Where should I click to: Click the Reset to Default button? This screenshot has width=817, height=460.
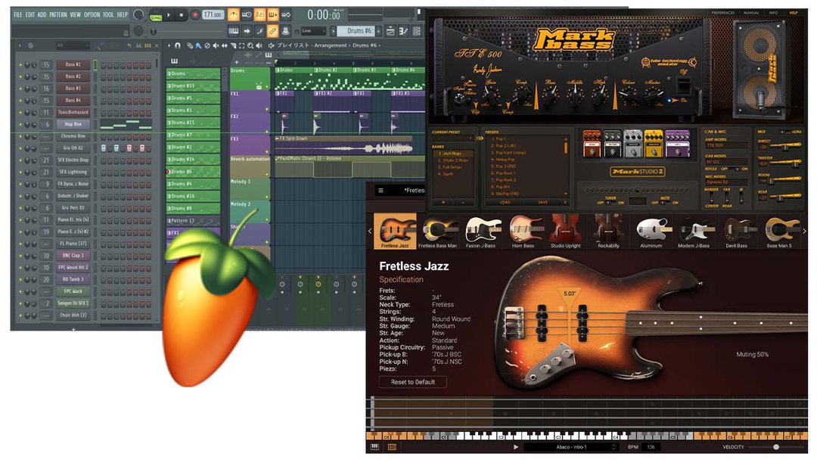click(413, 382)
